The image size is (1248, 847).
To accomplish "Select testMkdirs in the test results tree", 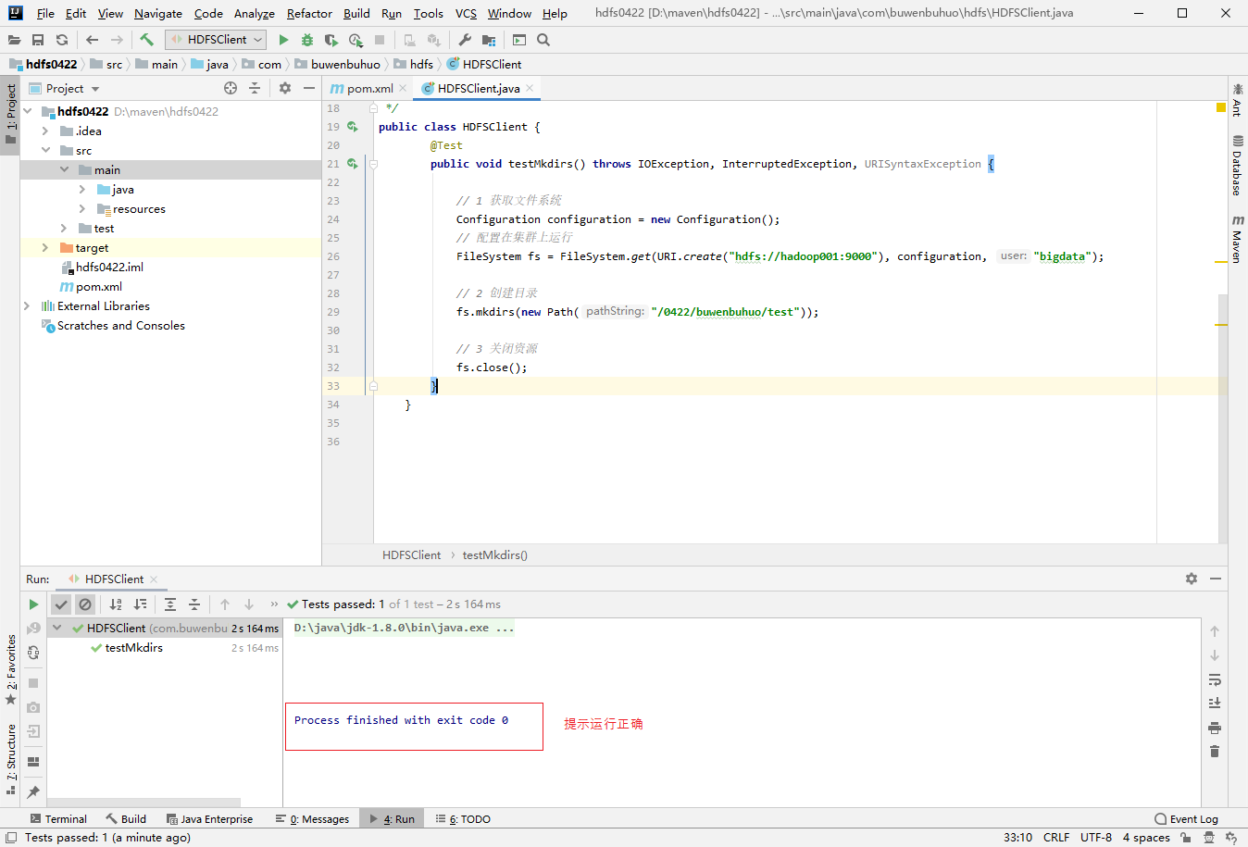I will coord(134,648).
